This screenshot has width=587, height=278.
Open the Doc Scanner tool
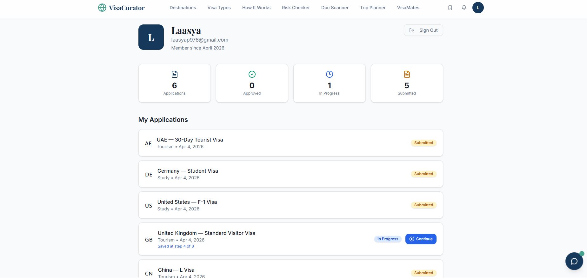coord(335,8)
